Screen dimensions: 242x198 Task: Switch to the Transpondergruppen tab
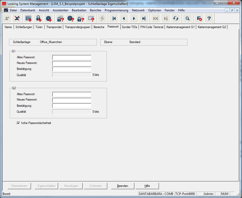click(x=78, y=27)
